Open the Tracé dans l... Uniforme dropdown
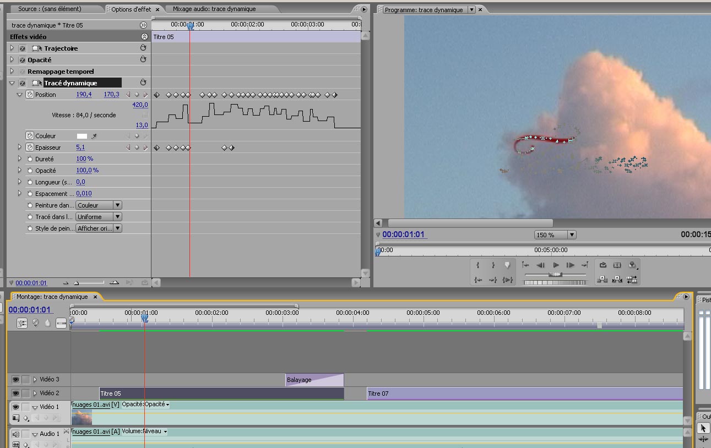This screenshot has width=711, height=448. point(99,217)
